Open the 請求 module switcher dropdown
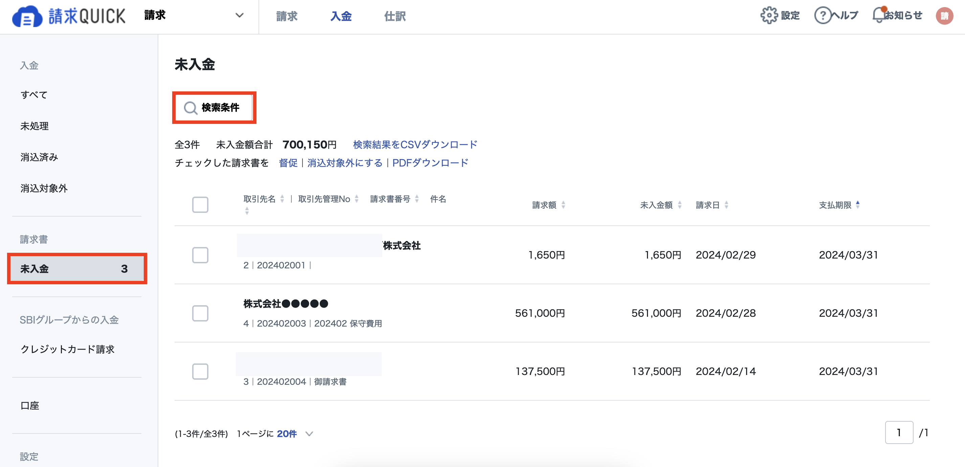This screenshot has width=965, height=467. click(239, 15)
